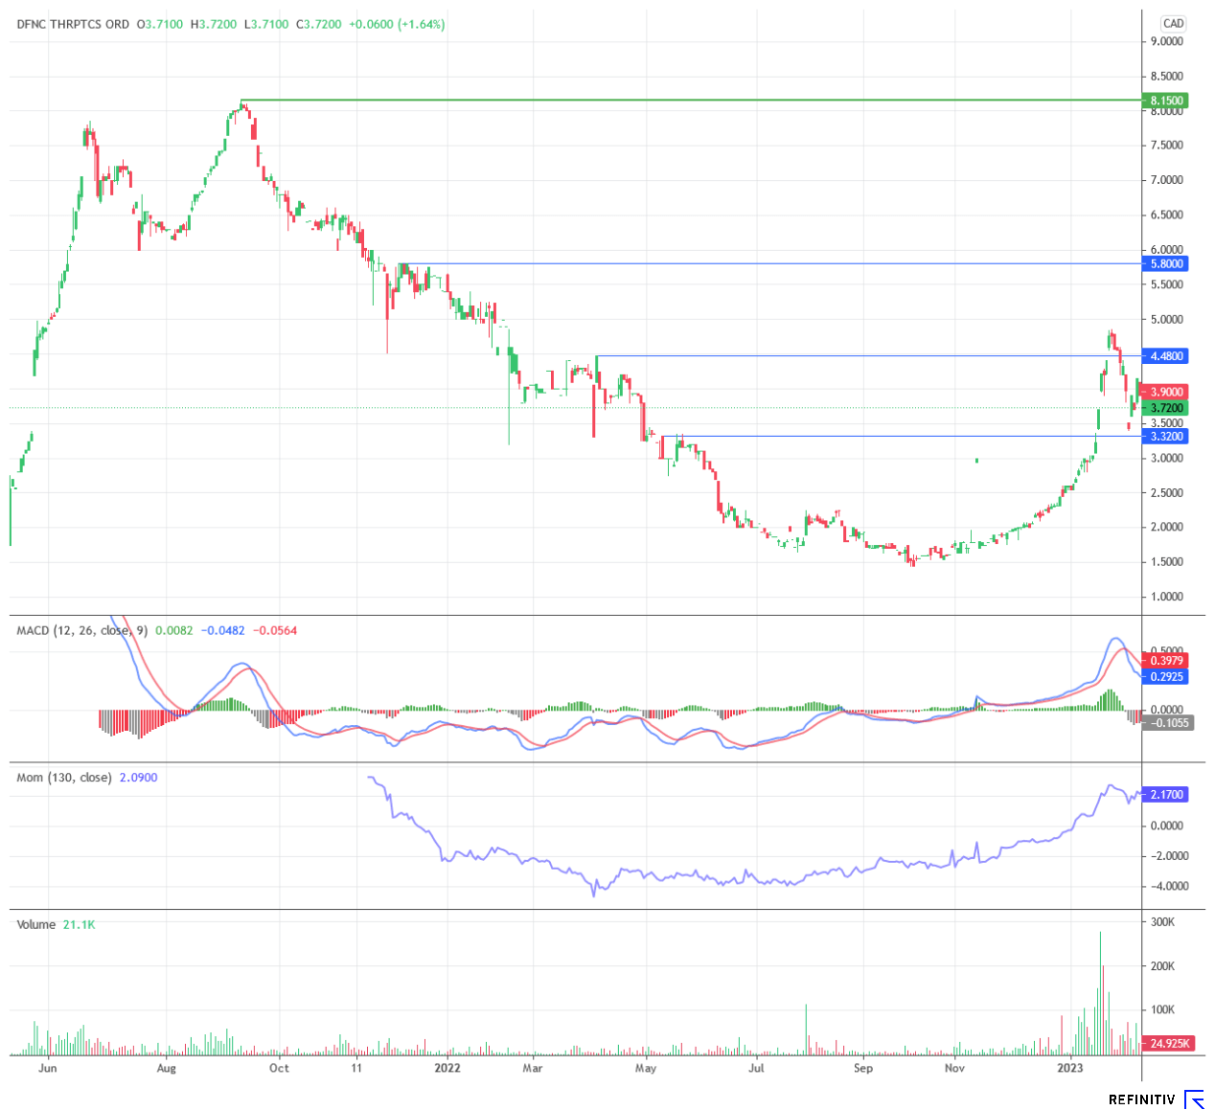Click the 3.7200 current price label
1215x1110 pixels.
click(1166, 408)
